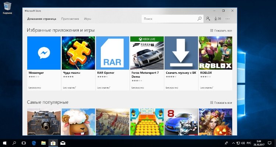Switch to the Приложения tab

(70, 19)
